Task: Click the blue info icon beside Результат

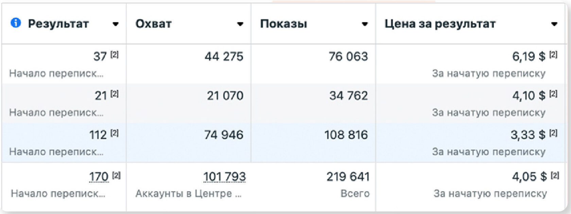Action: 16,23
